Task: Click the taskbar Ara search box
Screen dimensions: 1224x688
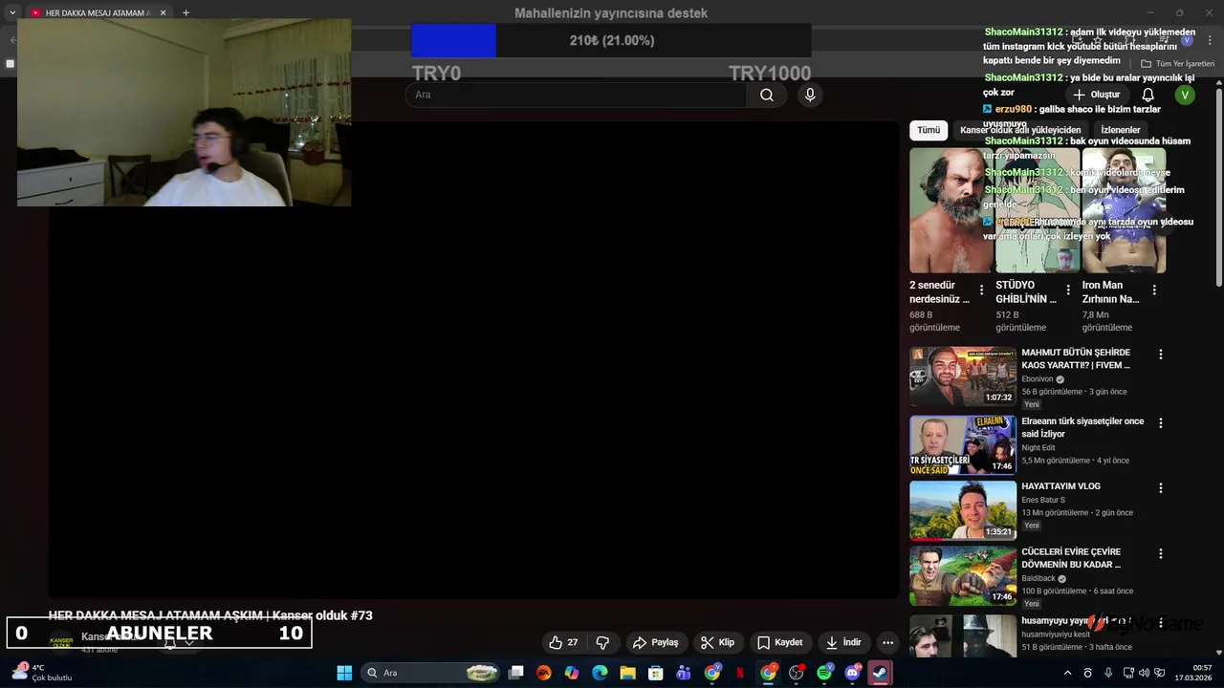Action: [430, 673]
